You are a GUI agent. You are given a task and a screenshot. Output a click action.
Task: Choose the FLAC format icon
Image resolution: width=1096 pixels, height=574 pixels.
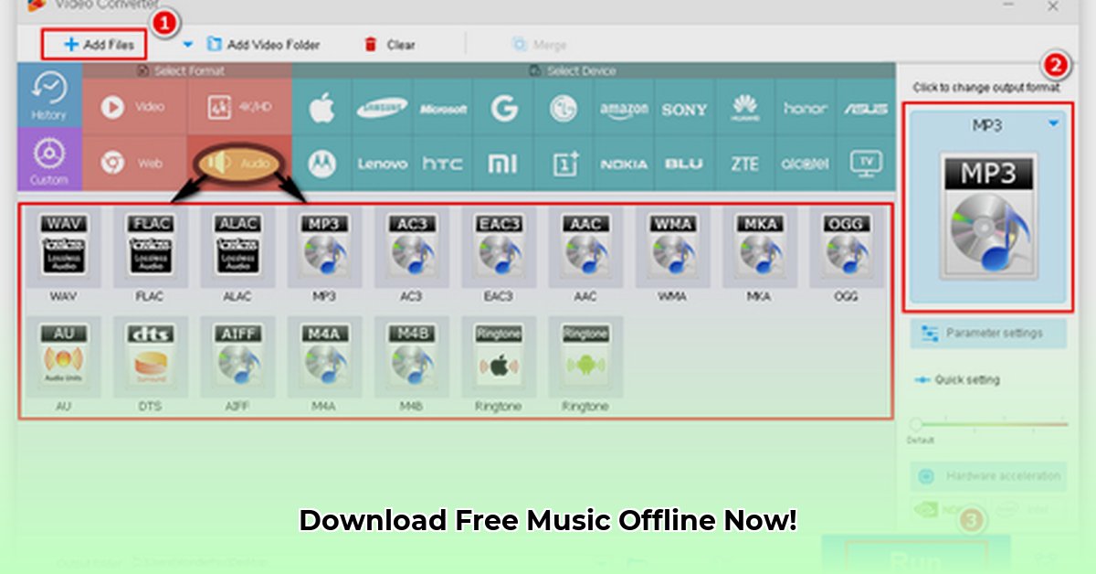click(150, 247)
